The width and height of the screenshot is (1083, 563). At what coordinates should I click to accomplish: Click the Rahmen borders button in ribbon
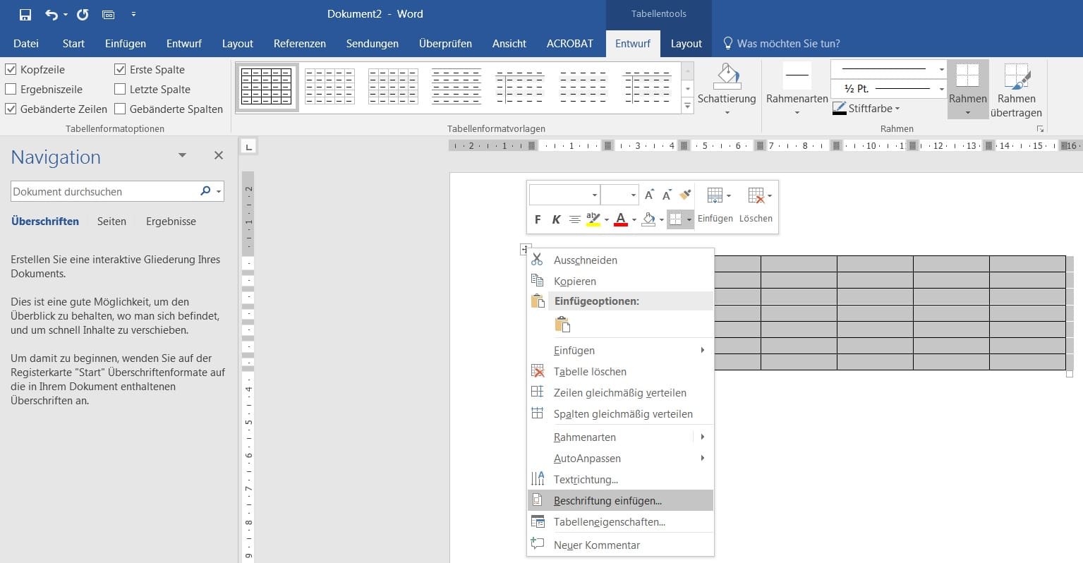pos(967,89)
